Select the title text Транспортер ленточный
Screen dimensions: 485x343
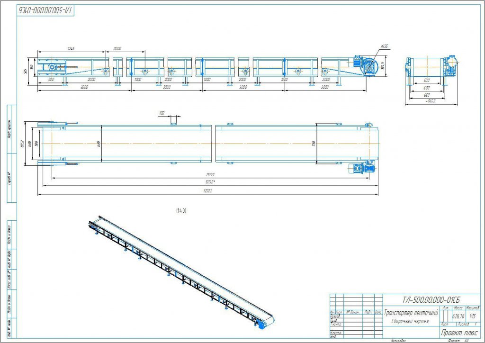coord(410,312)
